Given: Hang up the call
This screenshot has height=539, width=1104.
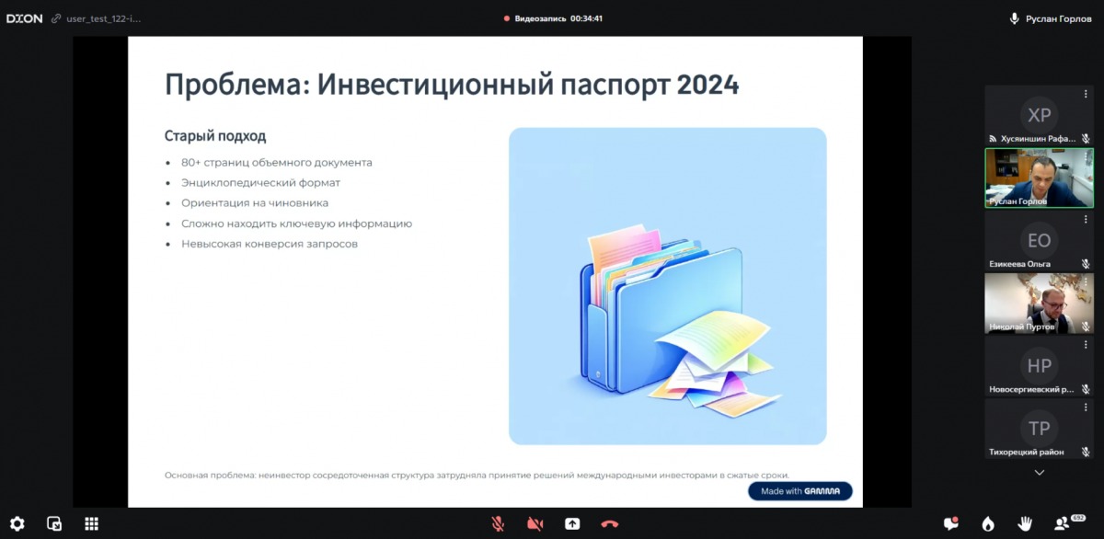Looking at the screenshot, I should click(609, 523).
